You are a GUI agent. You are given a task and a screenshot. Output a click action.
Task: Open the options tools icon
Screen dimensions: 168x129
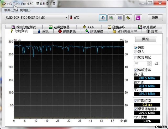[x=128, y=18]
